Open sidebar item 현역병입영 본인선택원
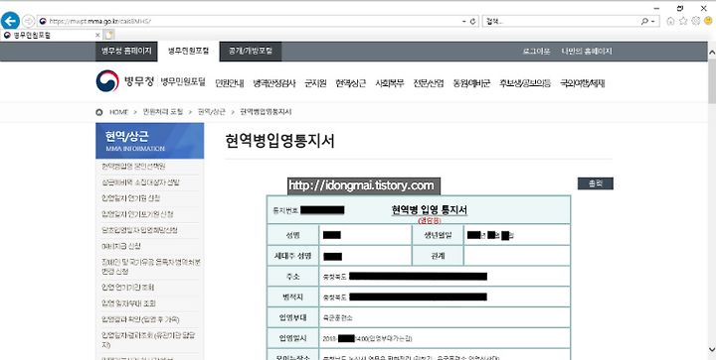Image resolution: width=716 pixels, height=360 pixels. 134,167
